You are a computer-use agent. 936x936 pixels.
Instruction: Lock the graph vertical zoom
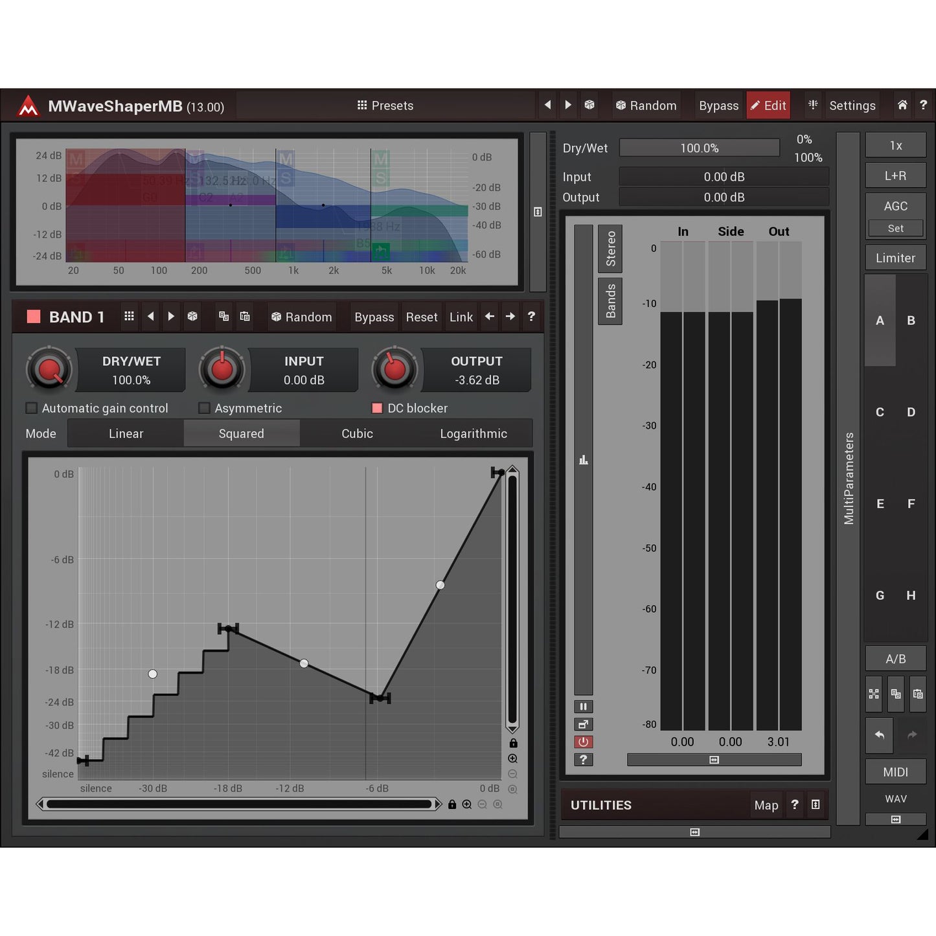pos(513,744)
